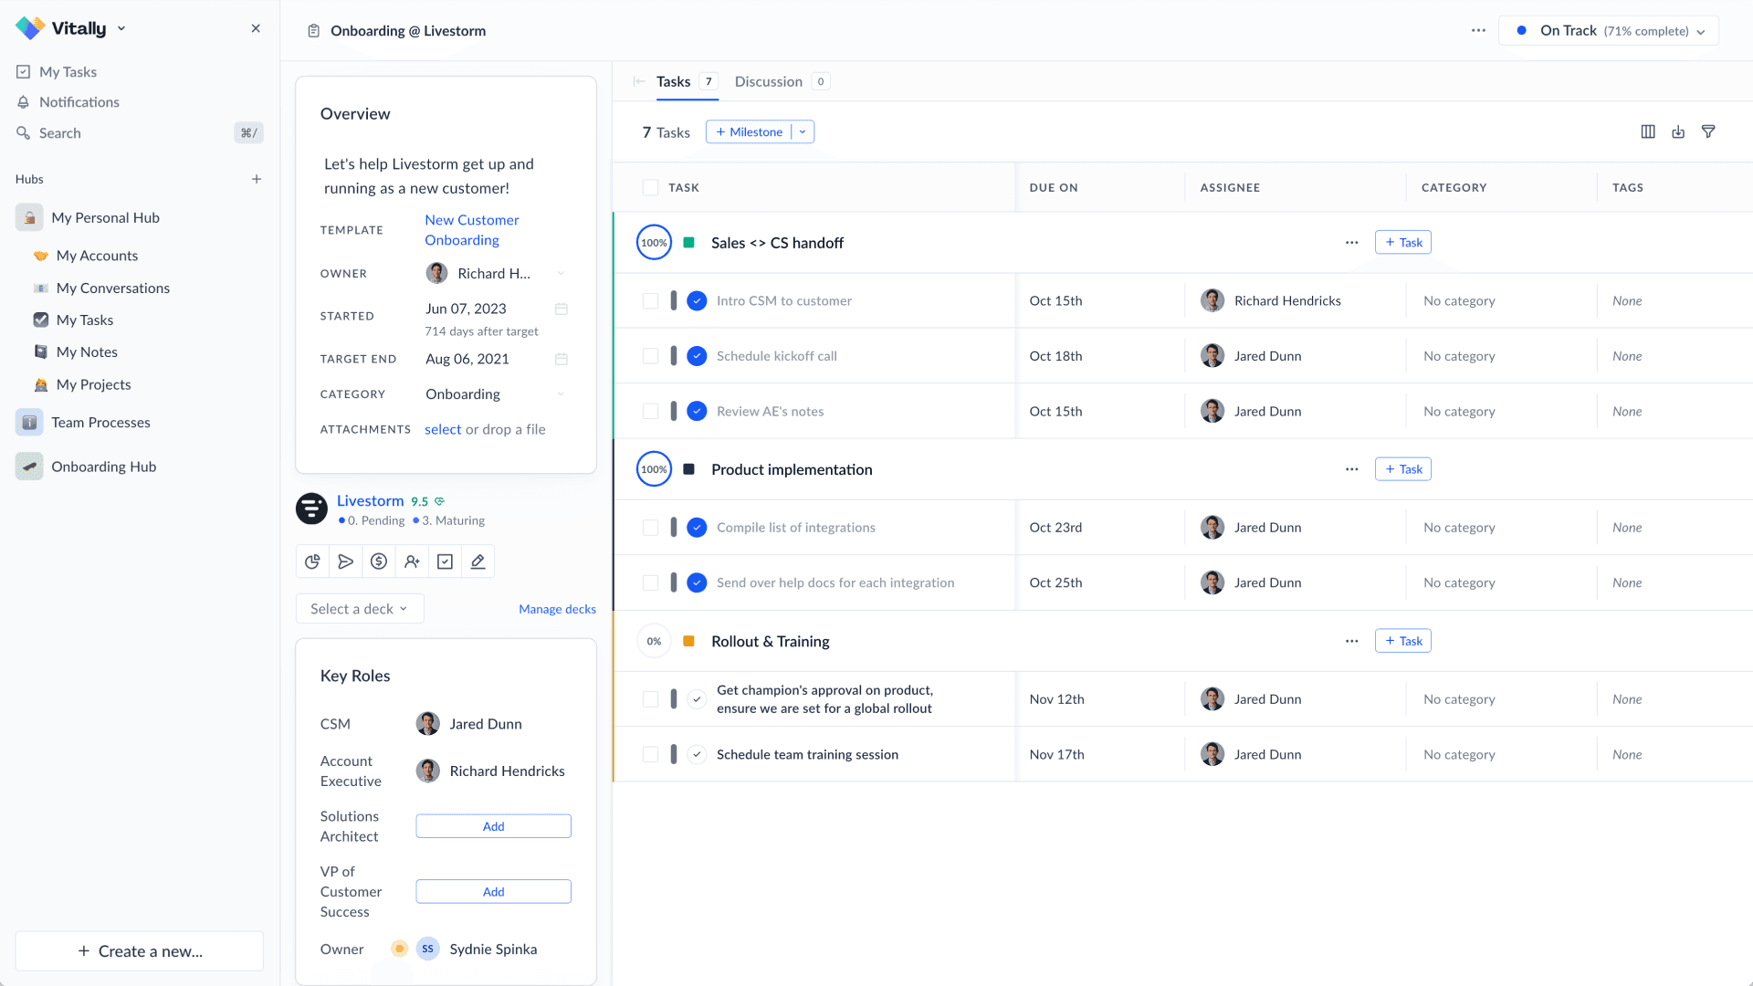This screenshot has width=1753, height=986.
Task: Uncheck completion circle for Intro CSM to customer
Action: pos(697,300)
